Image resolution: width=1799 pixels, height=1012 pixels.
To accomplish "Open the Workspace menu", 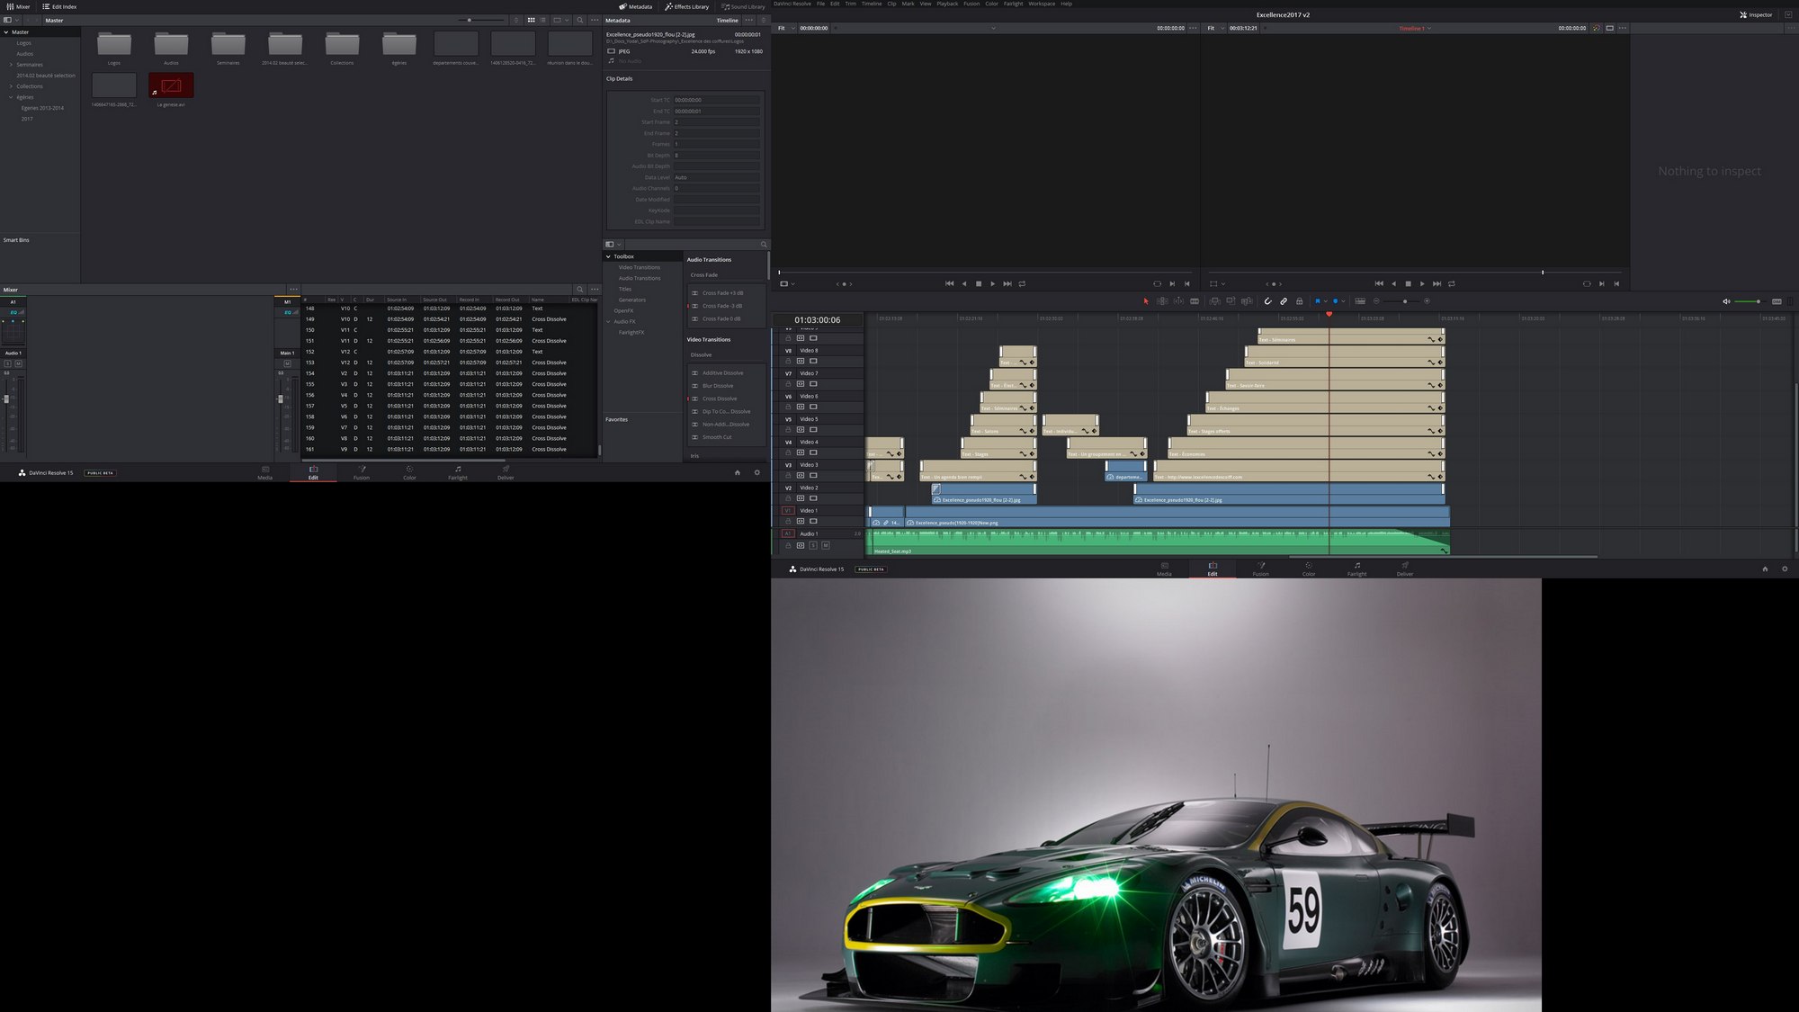I will pos(1042,4).
